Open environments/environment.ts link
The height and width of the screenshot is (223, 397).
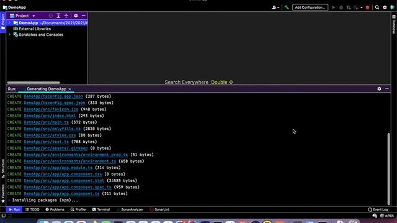70,161
